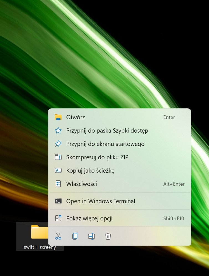
Task: Click the Rename icon in context menu
Action: pos(91,236)
